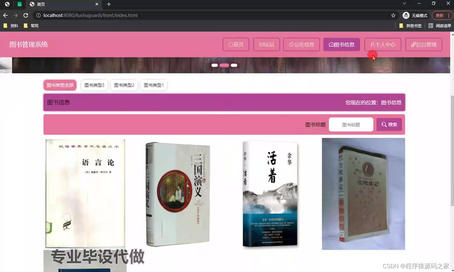Open the 三国演义 book cover
This screenshot has width=454, height=272.
click(x=178, y=194)
